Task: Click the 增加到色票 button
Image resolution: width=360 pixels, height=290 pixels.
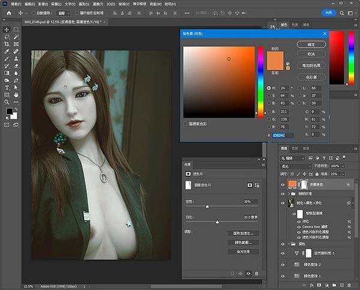Action: pyautogui.click(x=311, y=65)
